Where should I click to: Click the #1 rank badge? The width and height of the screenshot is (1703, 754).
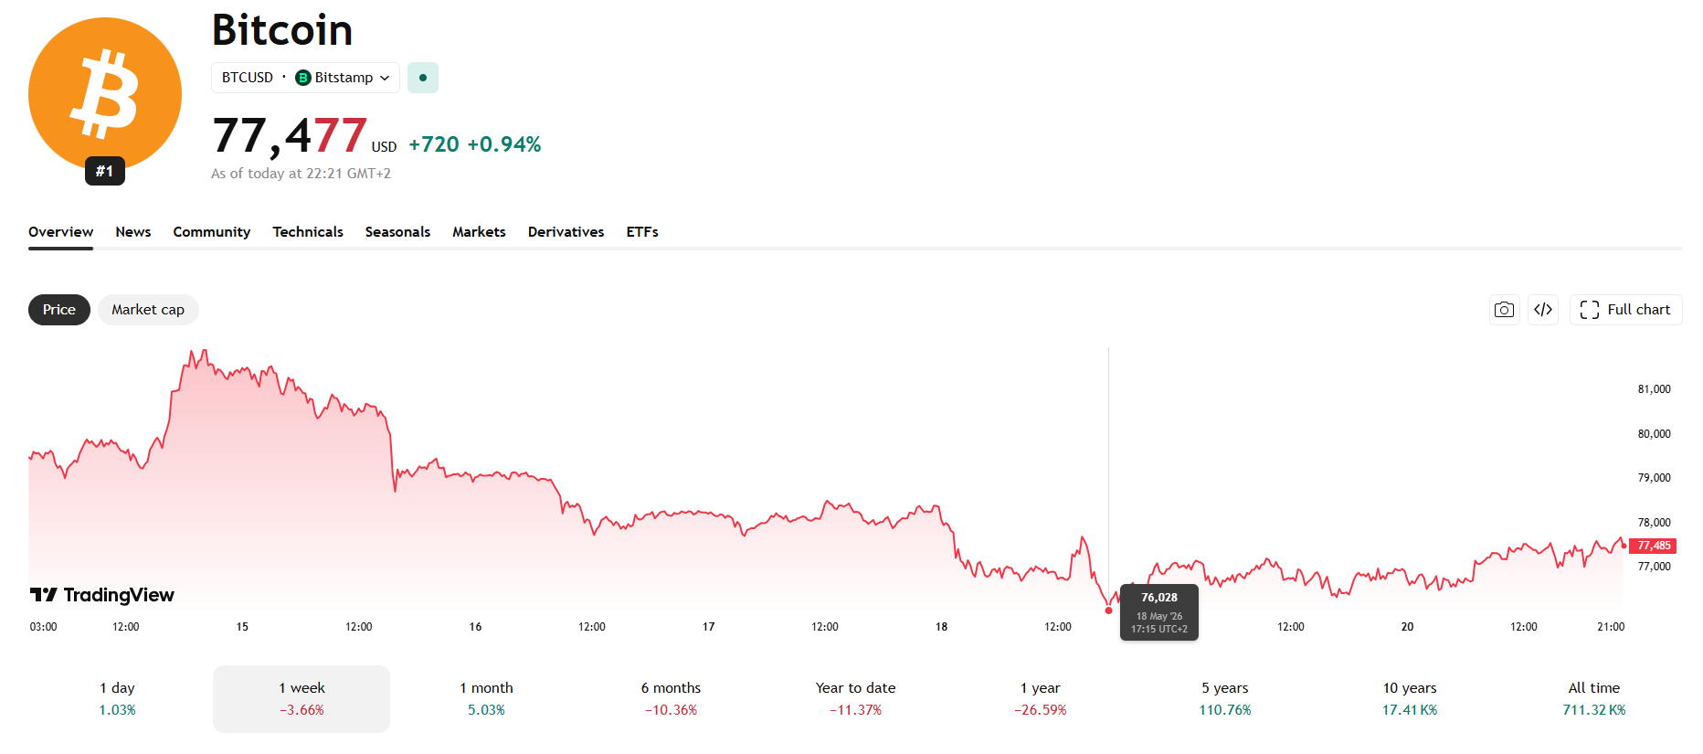105,171
